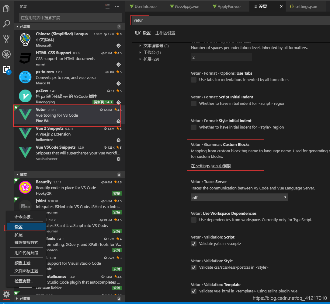
Task: Uncheck Validation Style checkbox
Action: [x=194, y=267]
